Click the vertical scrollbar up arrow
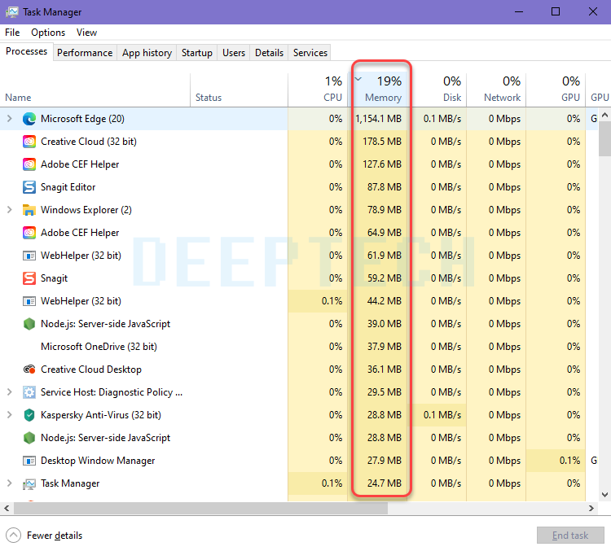The height and width of the screenshot is (551, 611). 604,115
